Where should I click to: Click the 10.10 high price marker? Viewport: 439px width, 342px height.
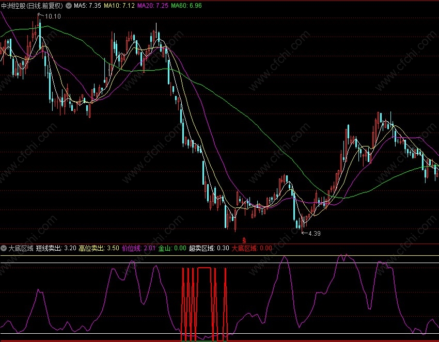[53, 17]
